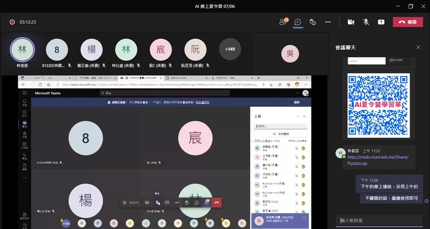Open the Teams app launcher grid icon
430x229 pixels.
25,93
